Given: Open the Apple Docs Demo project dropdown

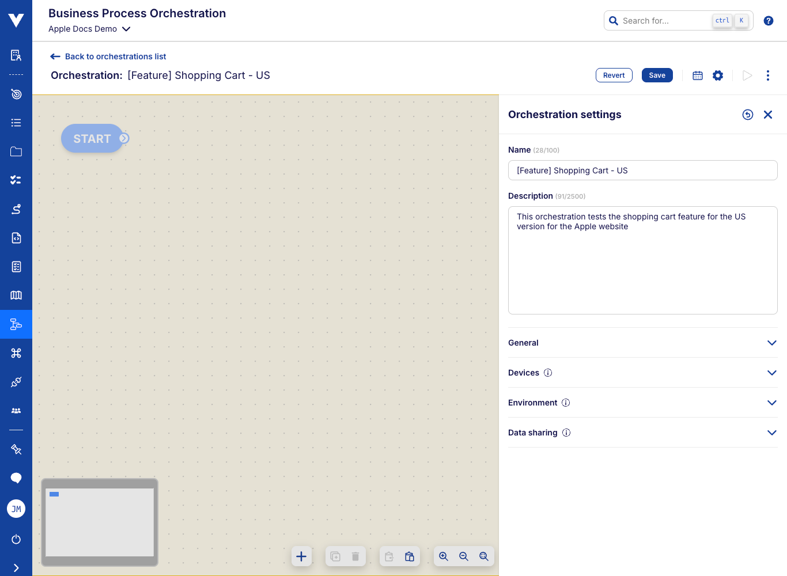Looking at the screenshot, I should tap(89, 29).
